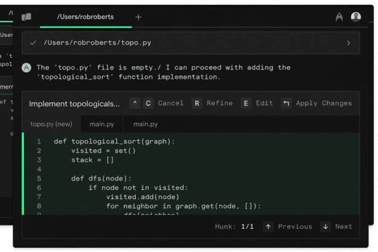
Task: Click the Warp AI logo icon
Action: point(339,17)
